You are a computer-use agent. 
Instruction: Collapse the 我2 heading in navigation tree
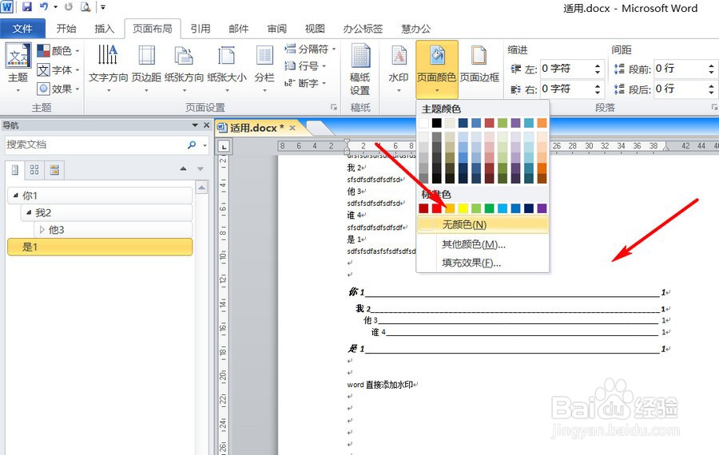(29, 212)
